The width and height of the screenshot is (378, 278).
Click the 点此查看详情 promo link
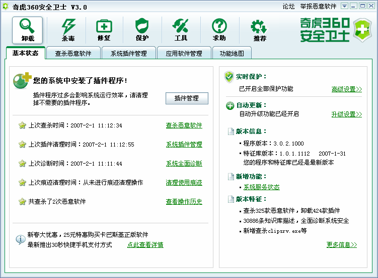coord(145,245)
